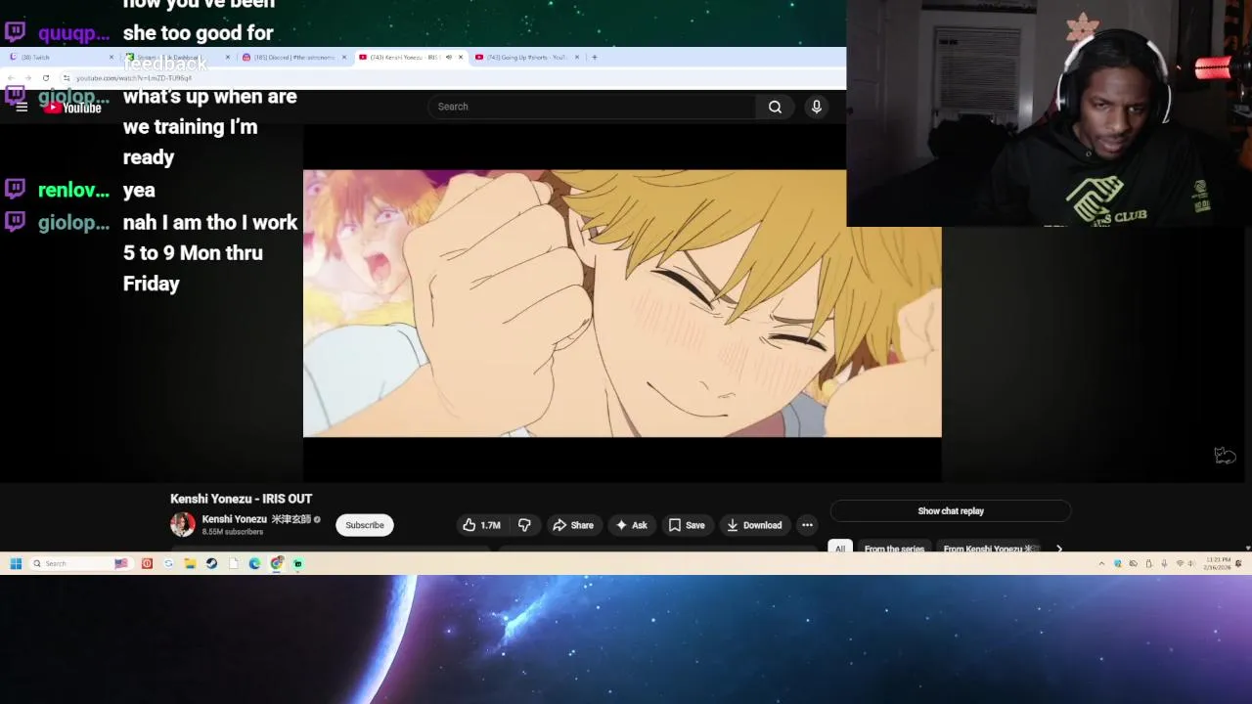
Task: Open site information icon beside the URL
Action: [x=67, y=77]
